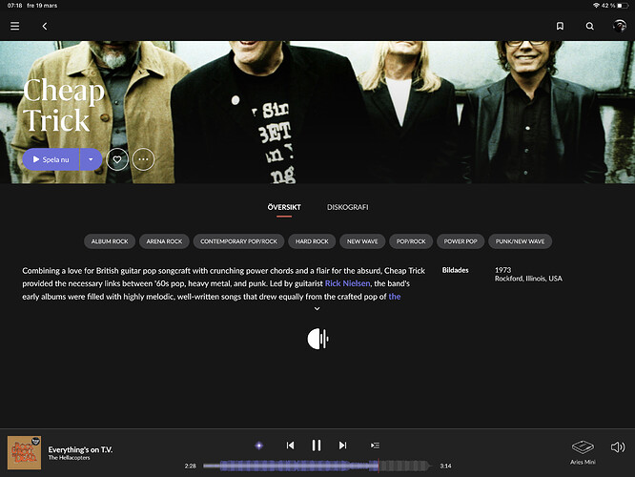The image size is (635, 477).
Task: Switch to ÖVERSIKT tab
Action: [x=284, y=207]
